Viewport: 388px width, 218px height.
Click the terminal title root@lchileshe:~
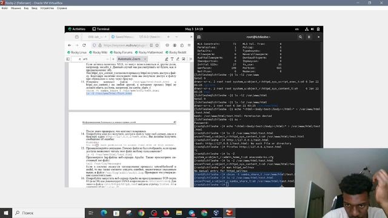coord(258,37)
